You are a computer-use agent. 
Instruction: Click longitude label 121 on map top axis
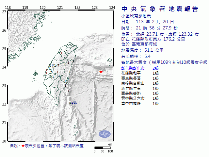pos(60,8)
